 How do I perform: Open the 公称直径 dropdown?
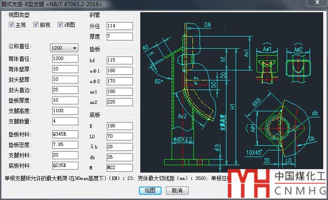click(64, 48)
